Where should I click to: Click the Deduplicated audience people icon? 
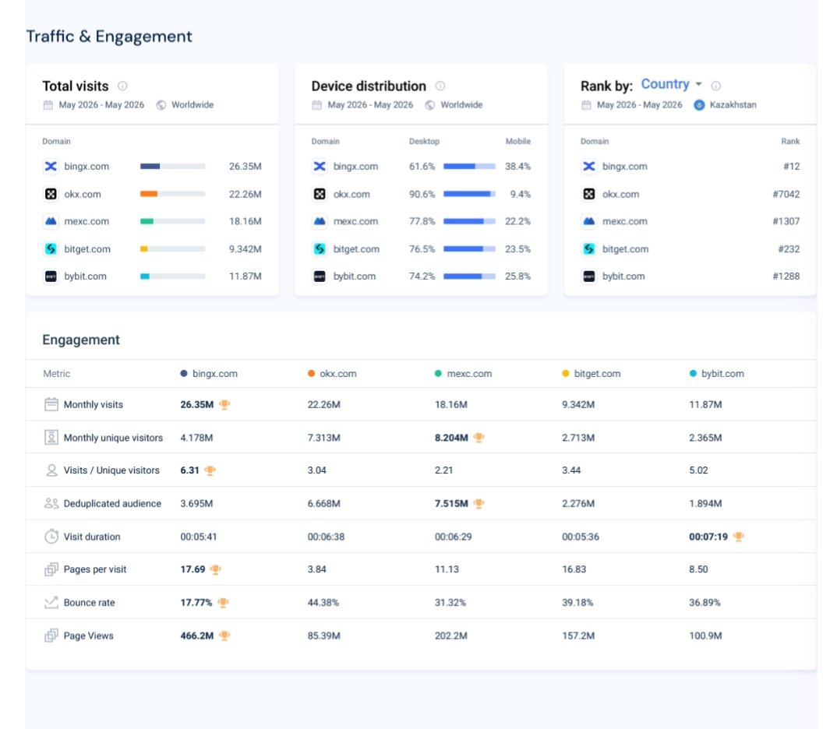pos(51,503)
